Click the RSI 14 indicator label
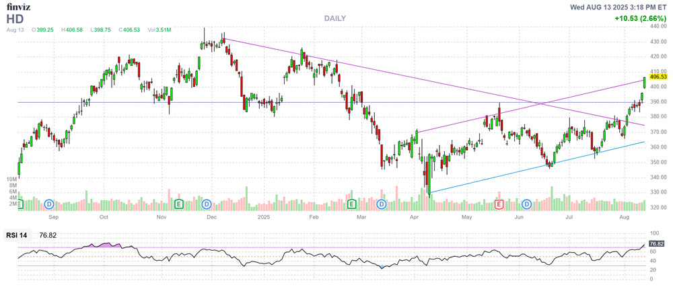Viewport: 673px width, 287px height. coord(16,235)
